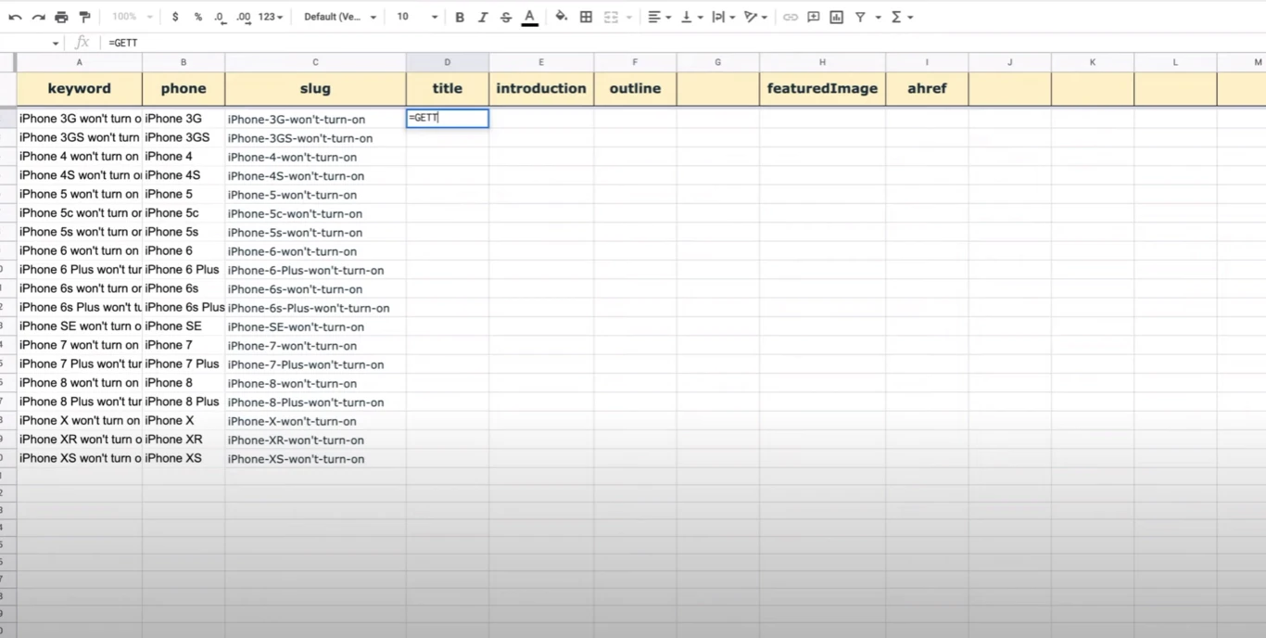Click the 'phone' header cell
Screen dimensions: 1266x638
point(184,89)
